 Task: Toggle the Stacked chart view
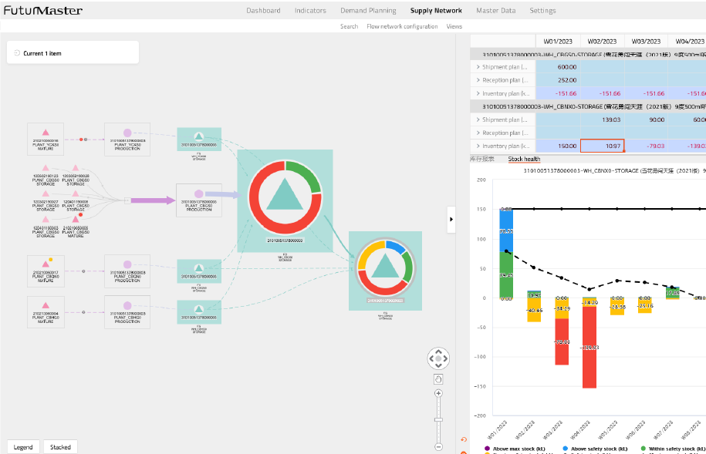pyautogui.click(x=60, y=446)
